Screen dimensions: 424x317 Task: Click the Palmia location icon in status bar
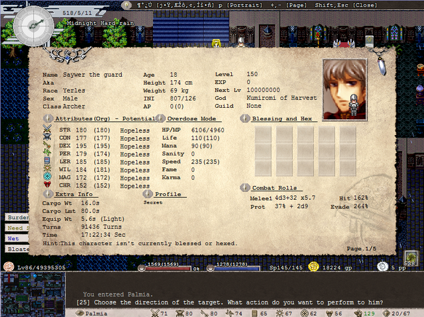(x=79, y=313)
